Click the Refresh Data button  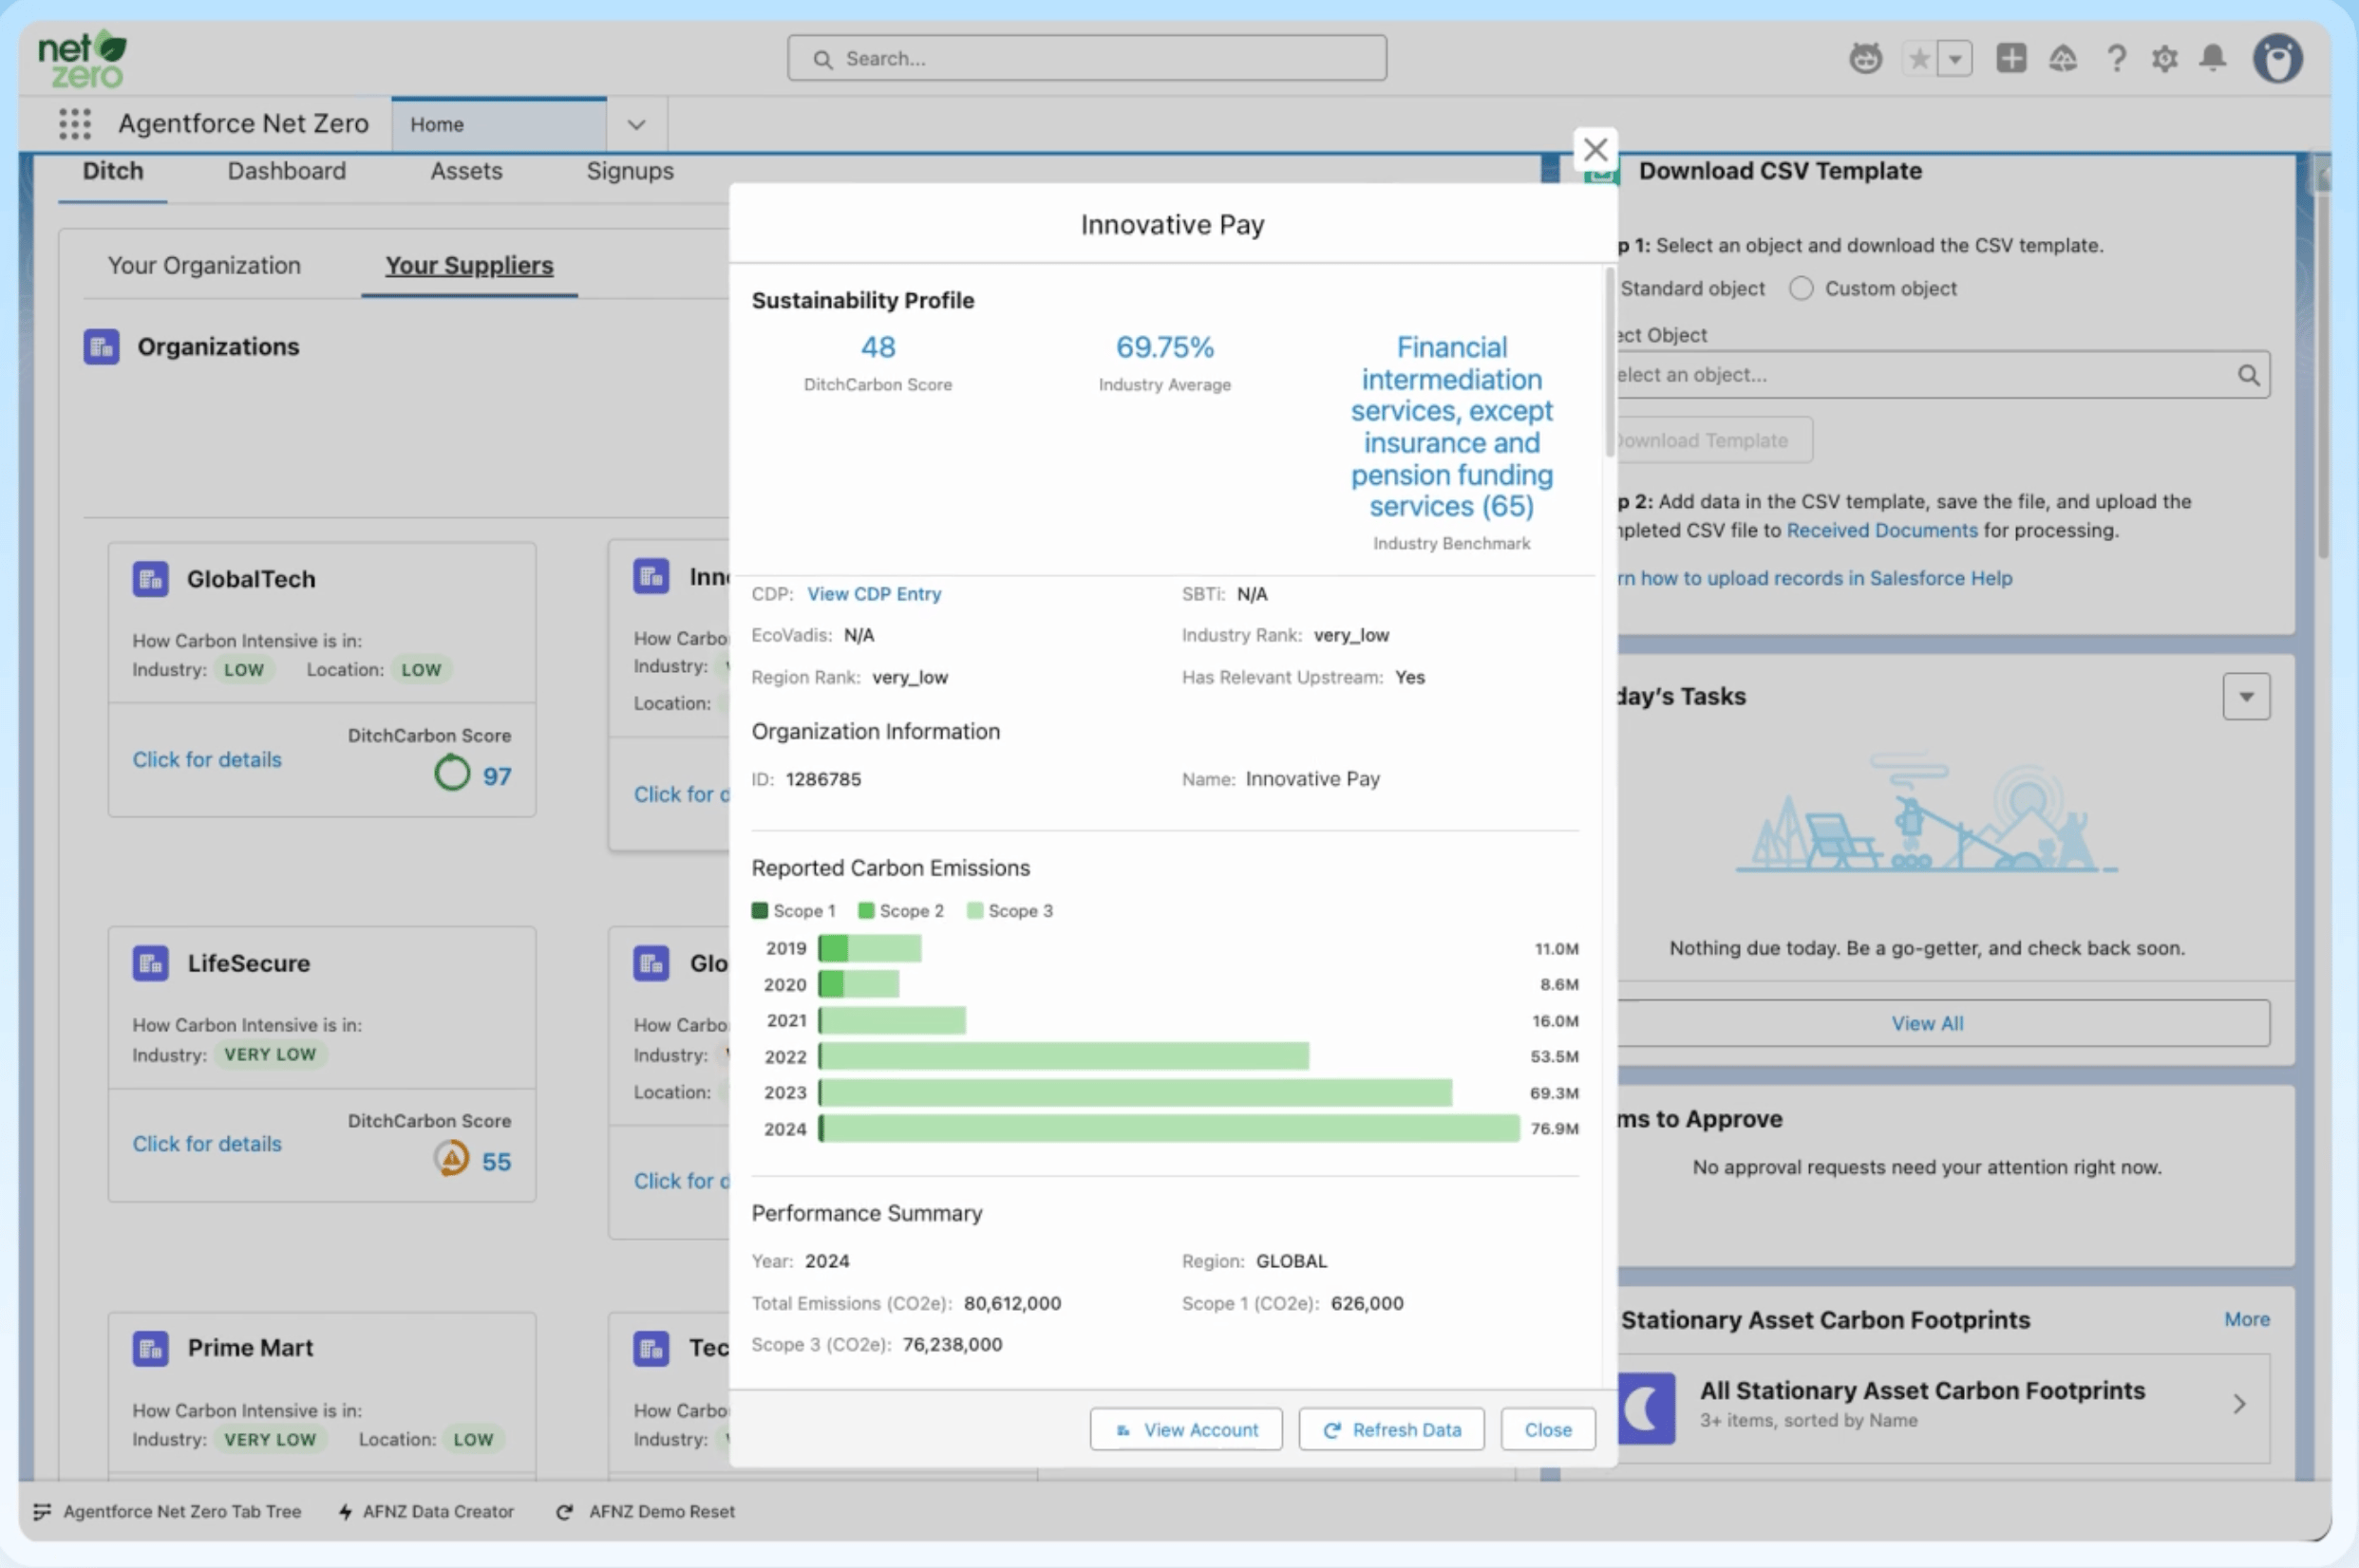tap(1390, 1430)
